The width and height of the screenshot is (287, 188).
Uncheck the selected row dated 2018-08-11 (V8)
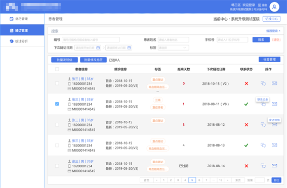(x=57, y=104)
